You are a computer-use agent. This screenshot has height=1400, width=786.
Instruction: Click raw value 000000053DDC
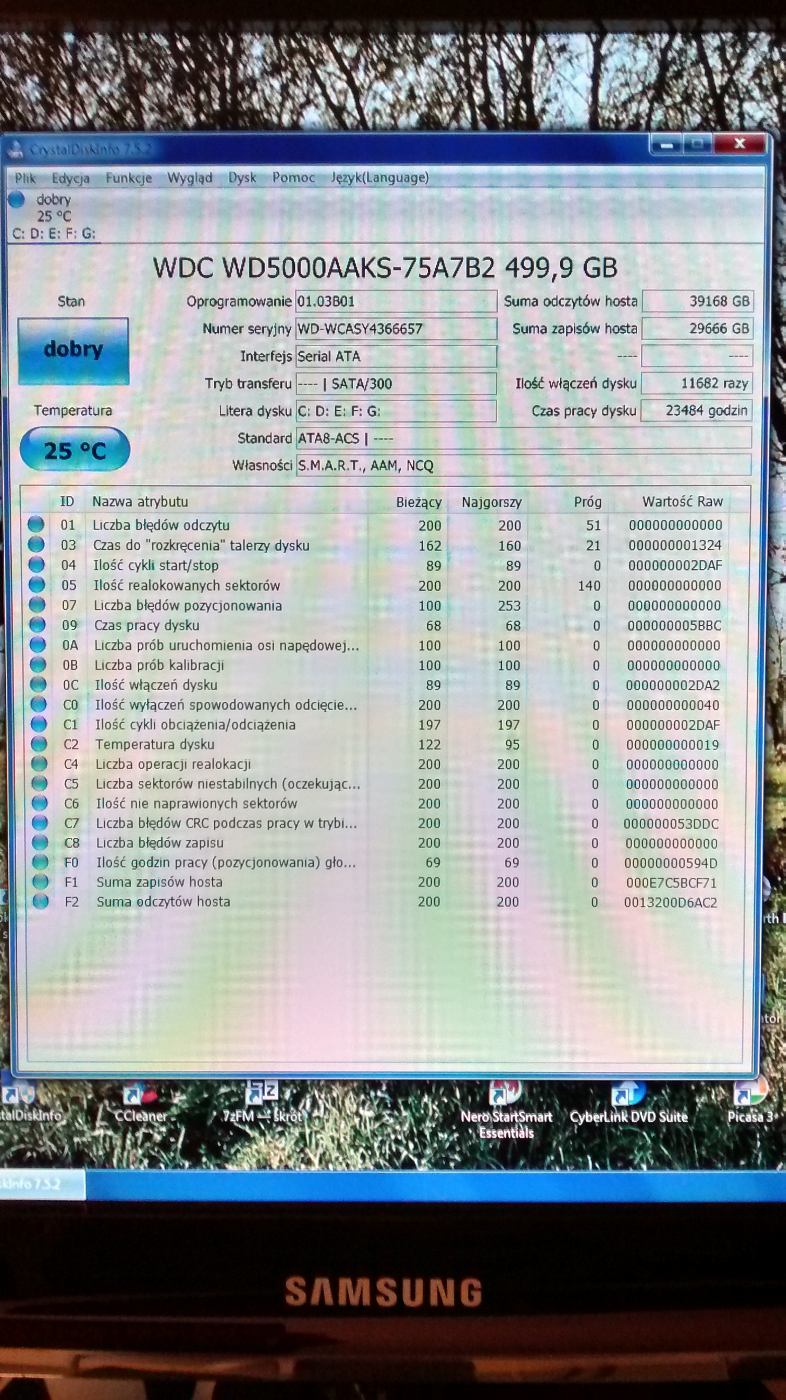671,824
